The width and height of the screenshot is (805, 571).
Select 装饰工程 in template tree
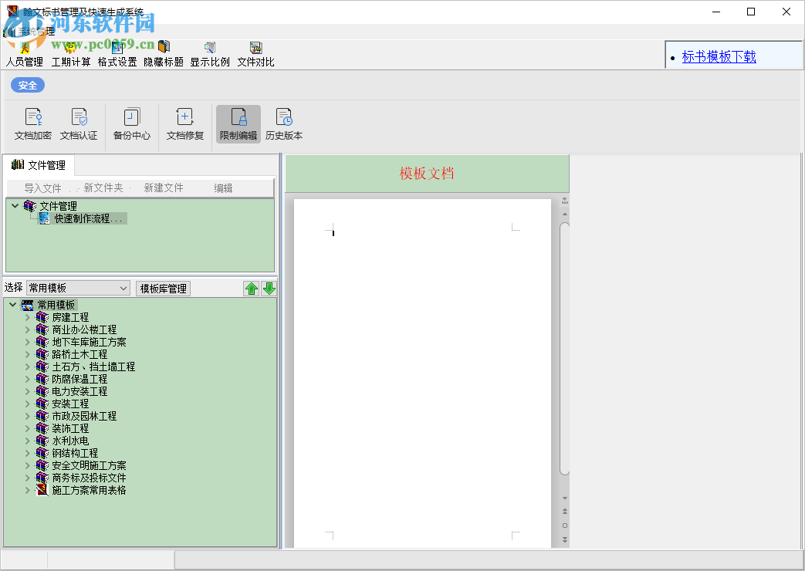point(70,428)
